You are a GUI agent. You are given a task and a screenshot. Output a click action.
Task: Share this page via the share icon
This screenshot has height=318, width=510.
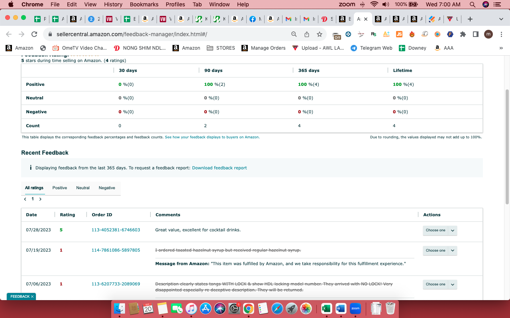click(307, 34)
